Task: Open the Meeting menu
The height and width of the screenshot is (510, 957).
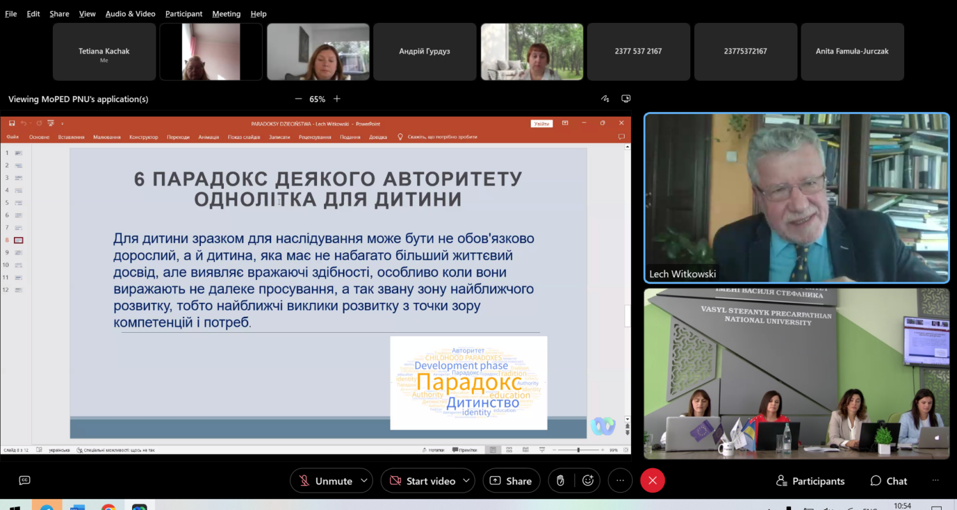Action: (x=226, y=13)
